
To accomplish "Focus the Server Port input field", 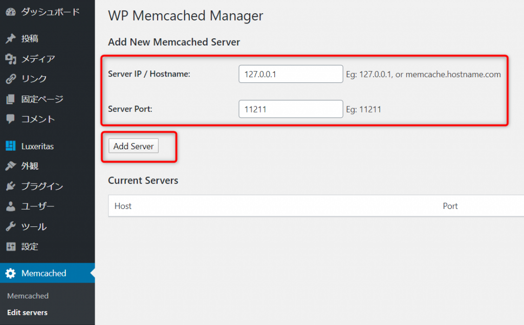I will (290, 109).
